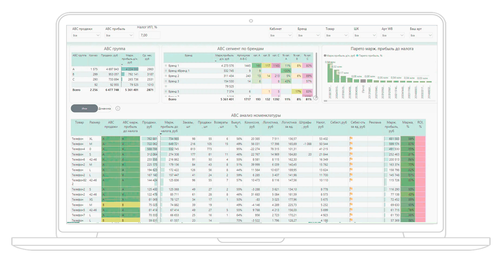
Task: Open the Бренд filter dropdown
Action: point(309,35)
